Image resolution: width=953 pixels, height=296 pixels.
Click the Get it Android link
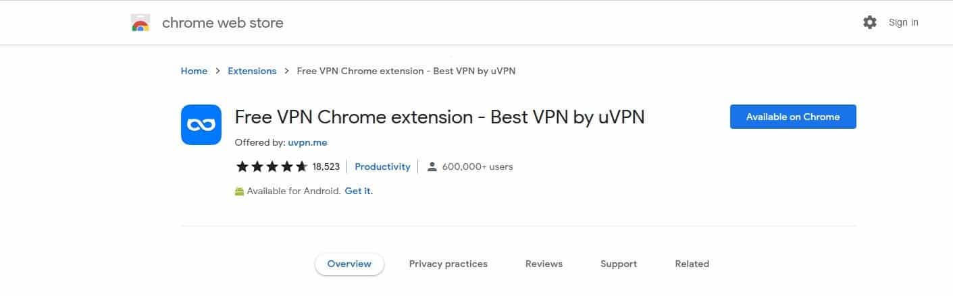(x=359, y=191)
